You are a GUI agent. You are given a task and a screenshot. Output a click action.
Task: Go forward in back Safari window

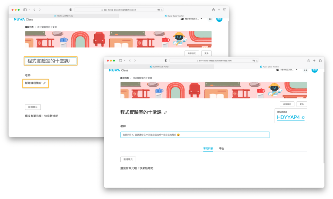(x=40, y=10)
